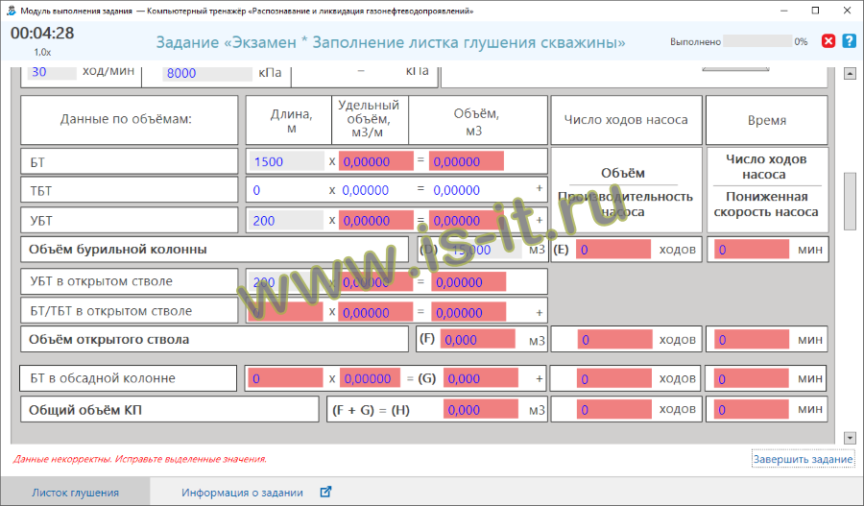The width and height of the screenshot is (864, 506).
Task: Click the (E) pump strokes field
Action: 613,250
